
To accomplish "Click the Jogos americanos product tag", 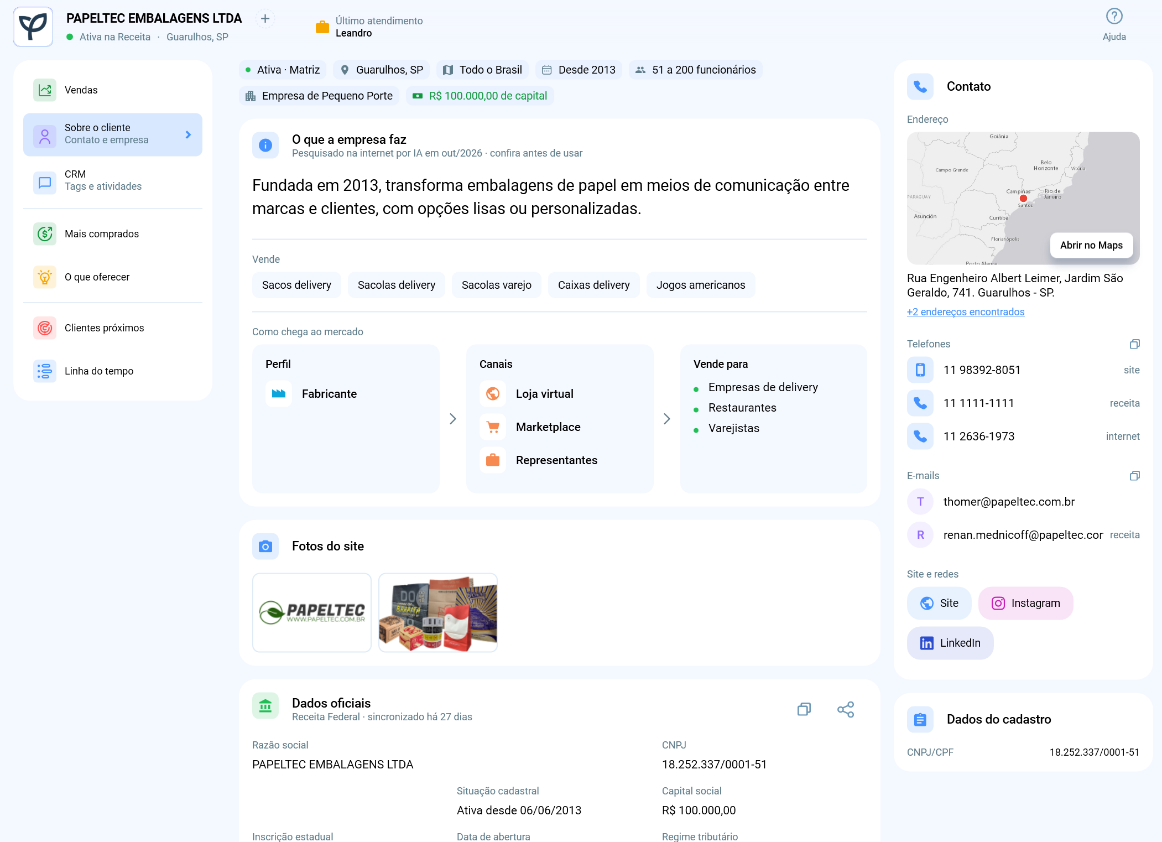I will pyautogui.click(x=701, y=285).
